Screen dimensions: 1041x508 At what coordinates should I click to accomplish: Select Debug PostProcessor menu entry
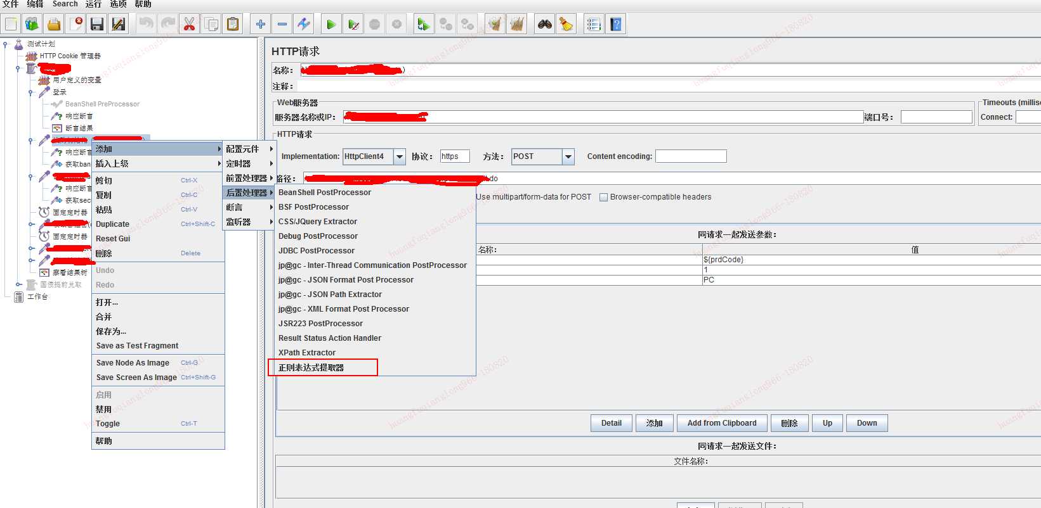coord(375,236)
